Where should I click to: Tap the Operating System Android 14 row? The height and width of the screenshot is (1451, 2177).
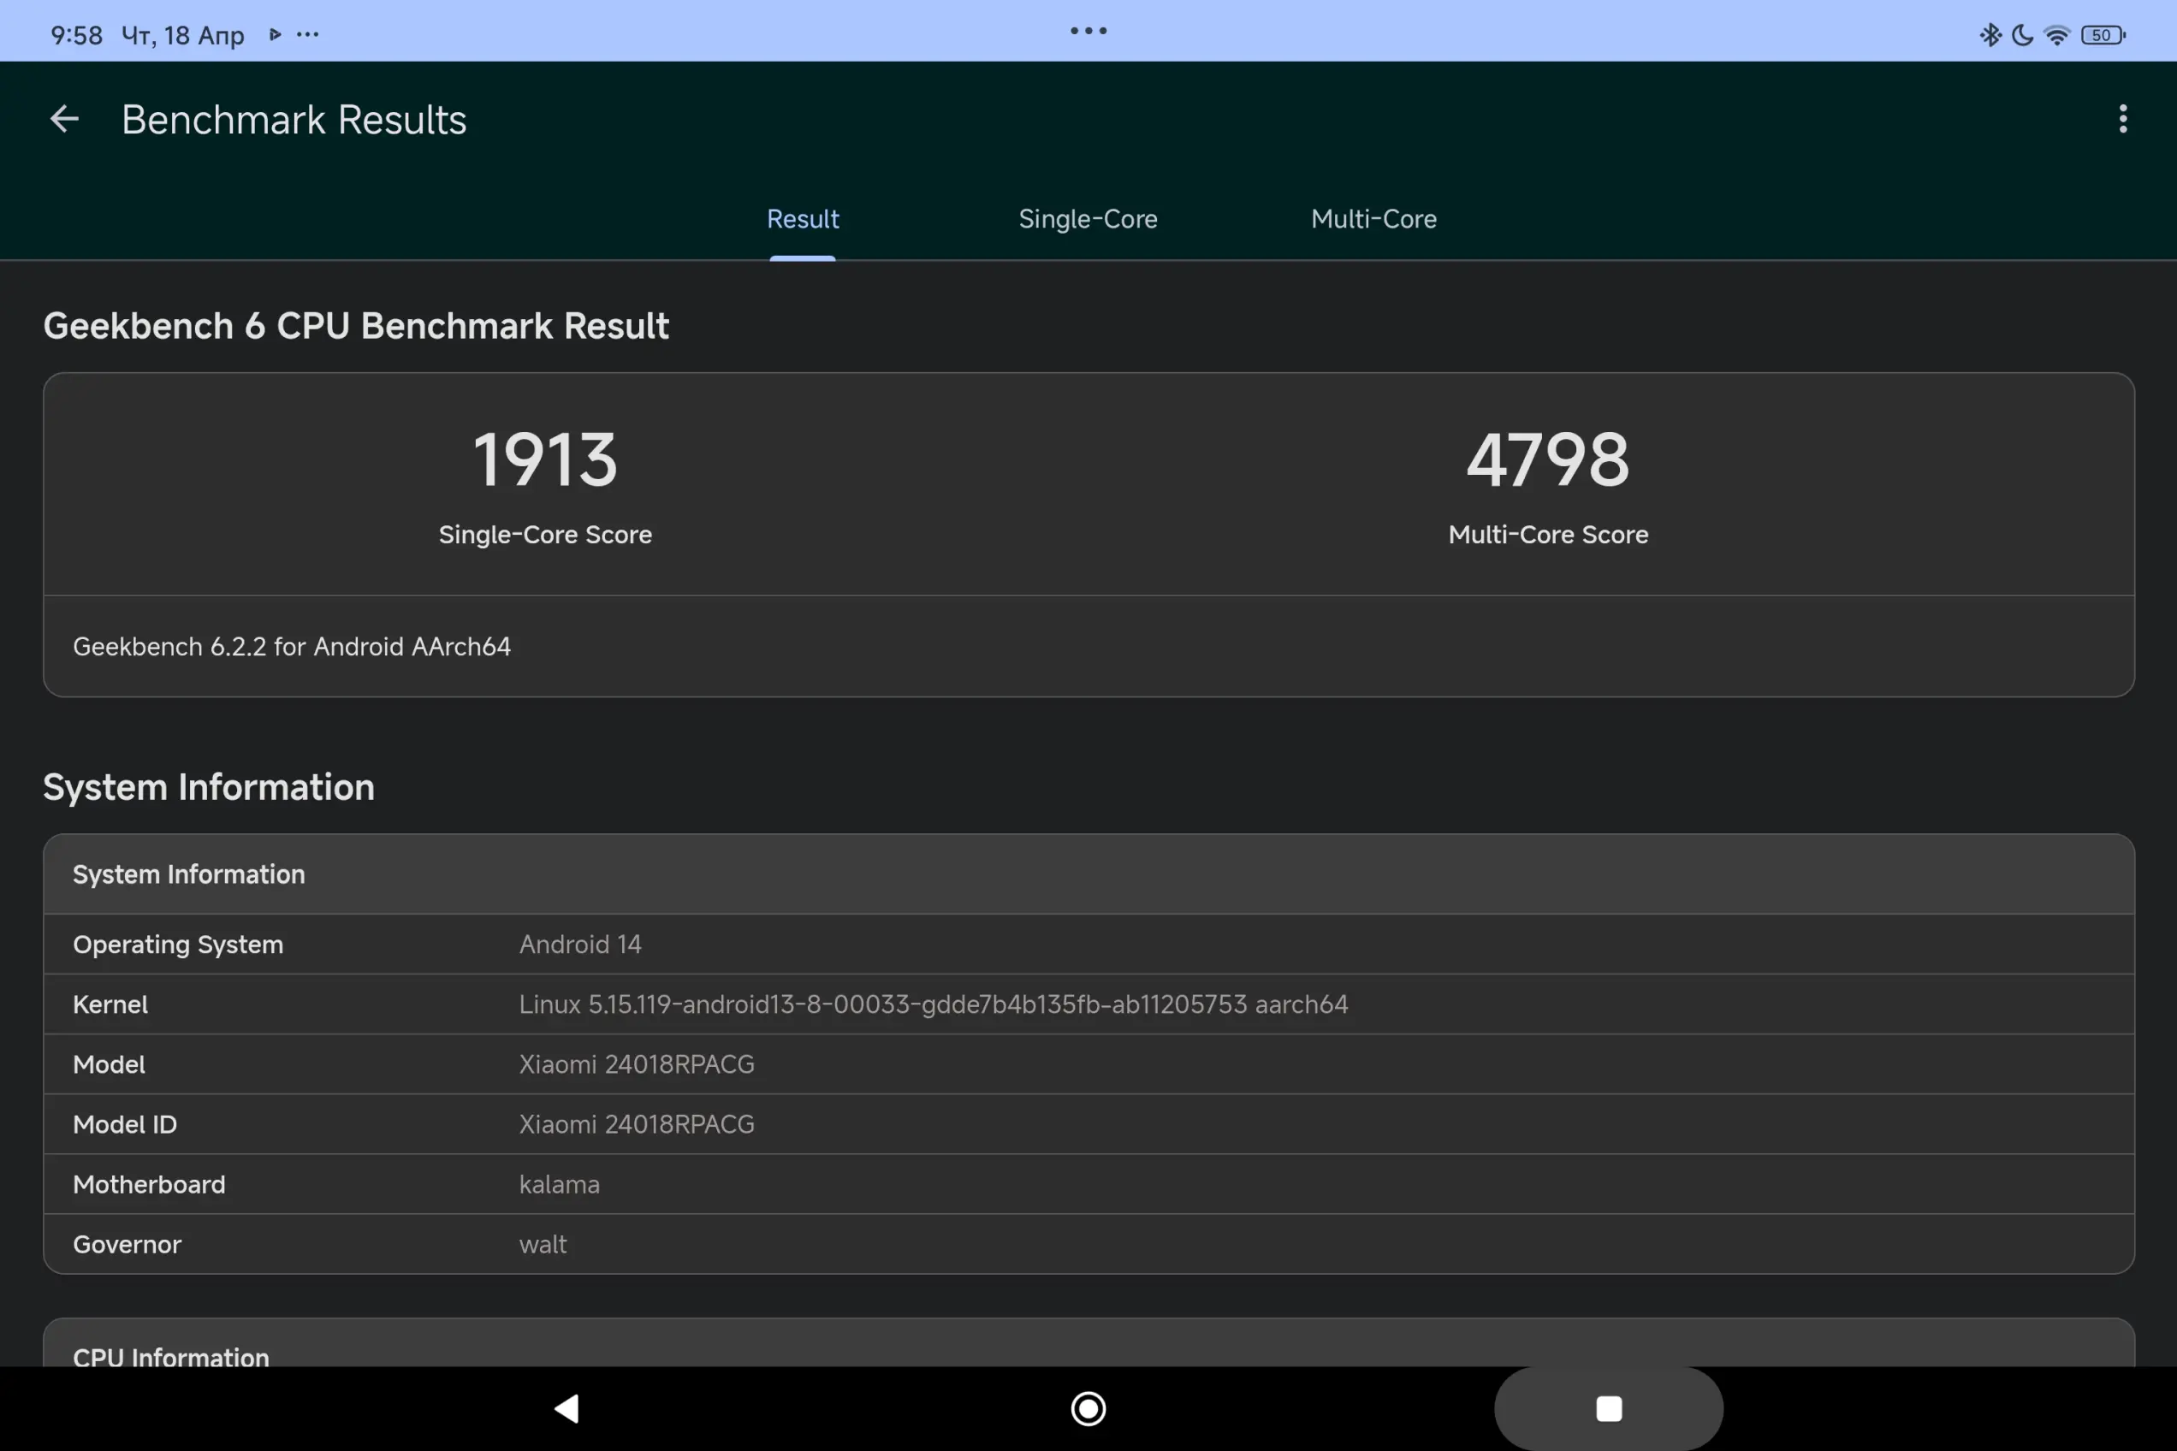coord(1088,944)
